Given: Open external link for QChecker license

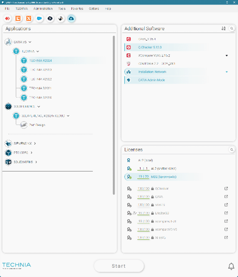Looking at the screenshot, I should [x=226, y=188].
